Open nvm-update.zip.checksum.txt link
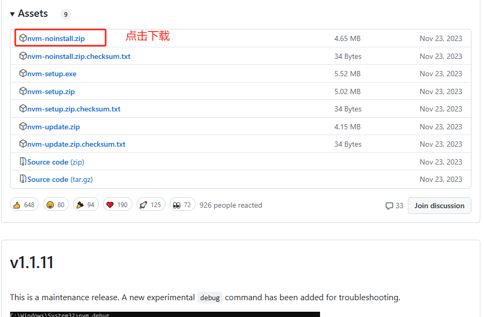Image resolution: width=484 pixels, height=317 pixels. point(76,144)
